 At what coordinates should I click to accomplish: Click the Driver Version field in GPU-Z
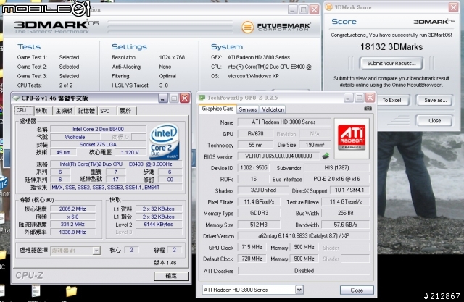point(304,236)
